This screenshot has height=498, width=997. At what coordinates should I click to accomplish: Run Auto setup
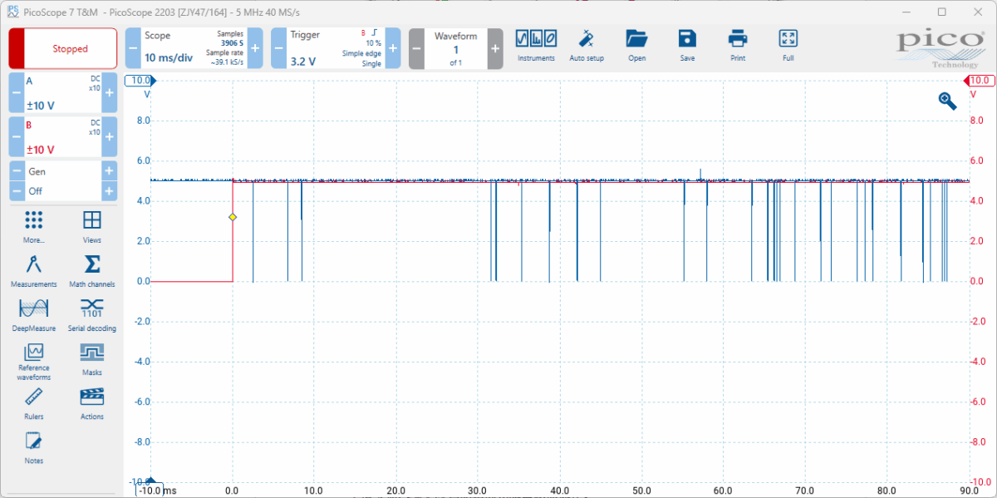click(587, 46)
